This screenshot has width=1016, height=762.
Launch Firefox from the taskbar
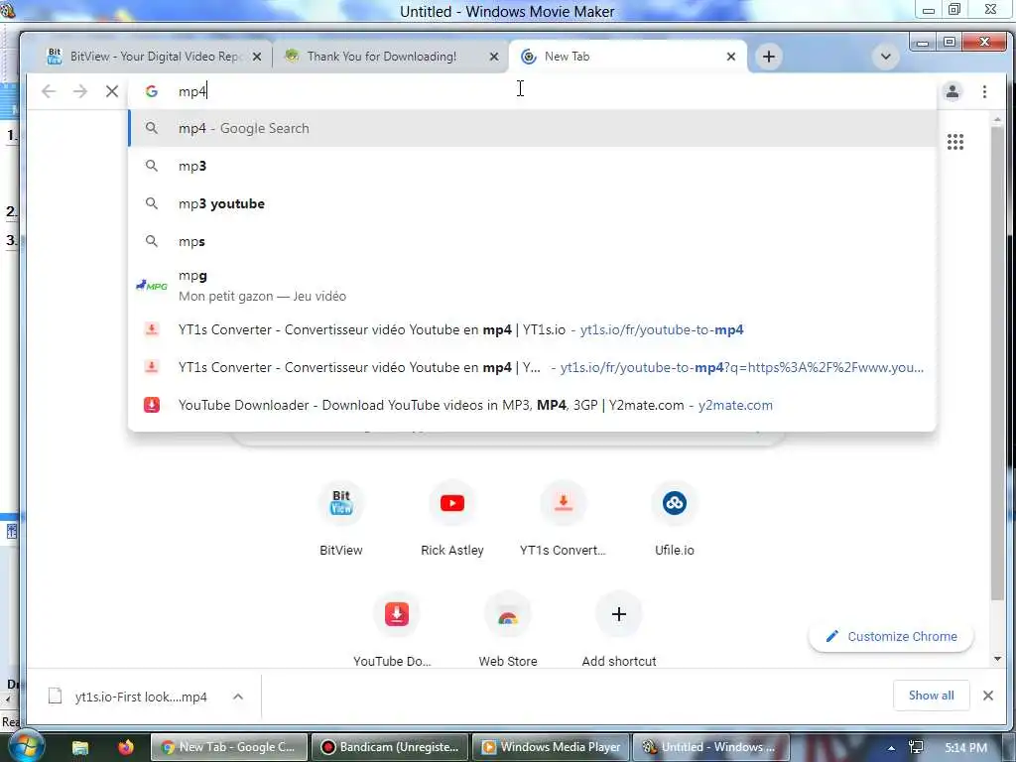coord(126,747)
